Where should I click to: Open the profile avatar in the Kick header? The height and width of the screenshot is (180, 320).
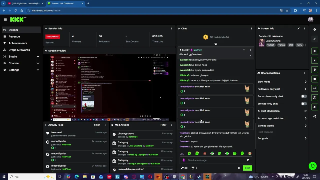[311, 19]
